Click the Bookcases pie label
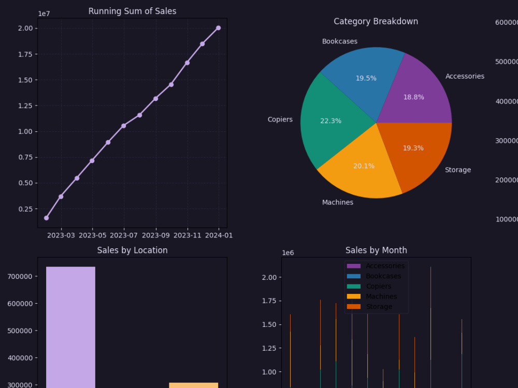Image resolution: width=518 pixels, height=388 pixels. [340, 41]
